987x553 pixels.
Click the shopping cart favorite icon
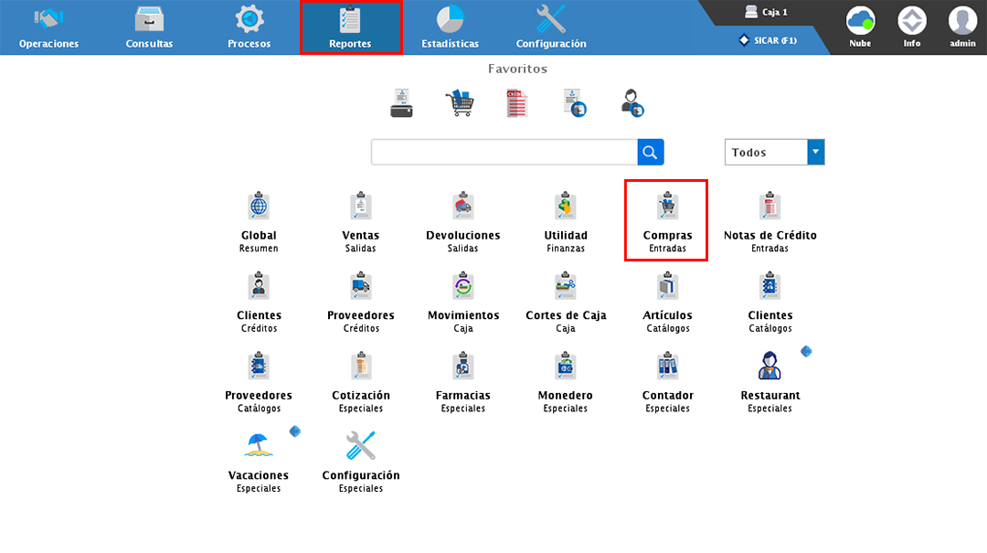point(459,102)
